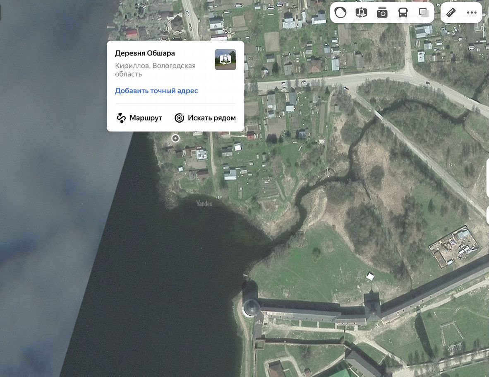Screen dimensions: 489x377
Task: Expand the collapsed sidebar handle at left edge
Action: (x=1, y=12)
